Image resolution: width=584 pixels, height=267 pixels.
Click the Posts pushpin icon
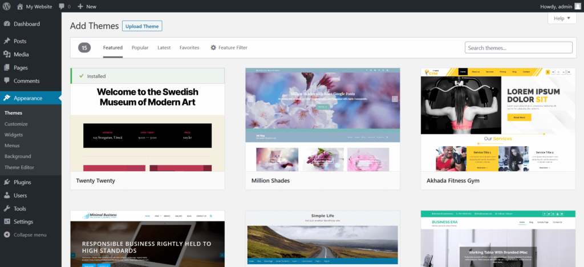[x=7, y=41]
